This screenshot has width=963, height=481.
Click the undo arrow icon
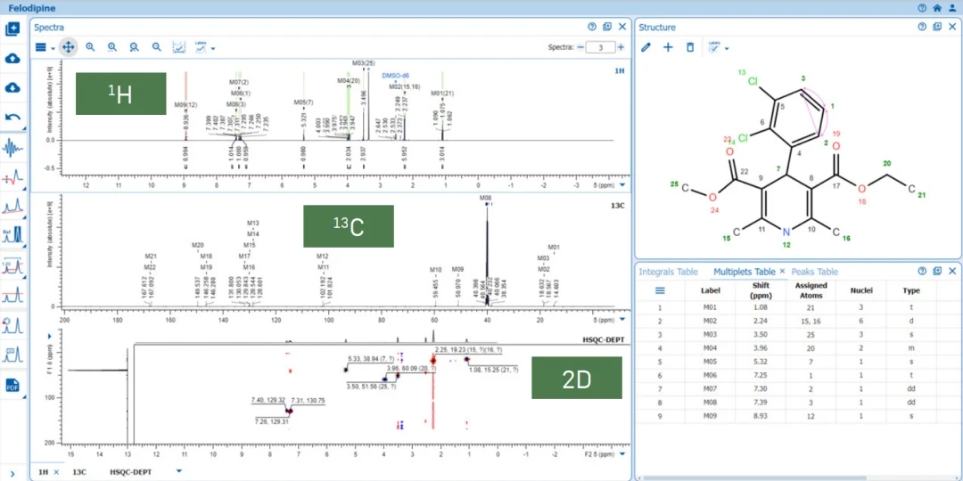coord(12,118)
